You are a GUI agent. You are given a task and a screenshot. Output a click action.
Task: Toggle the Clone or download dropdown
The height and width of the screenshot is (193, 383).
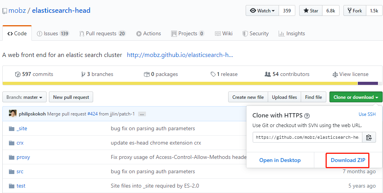(x=355, y=97)
